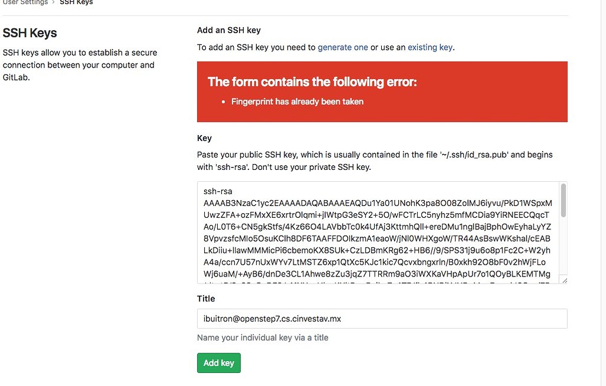Click 'Fingerprint has already been taken' message
The width and height of the screenshot is (606, 386).
(297, 102)
